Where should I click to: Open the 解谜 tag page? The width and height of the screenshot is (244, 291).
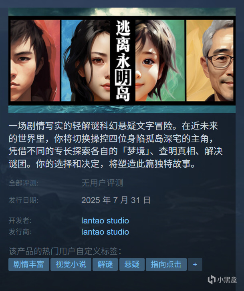[105, 264]
